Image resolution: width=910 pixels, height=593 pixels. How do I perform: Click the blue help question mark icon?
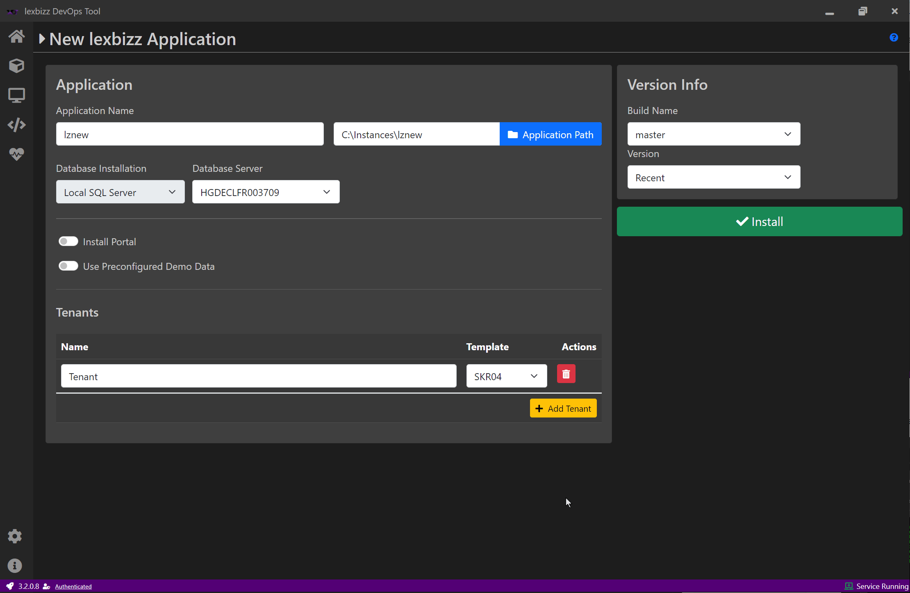pyautogui.click(x=894, y=38)
